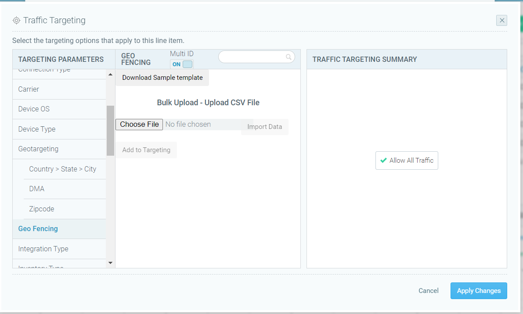This screenshot has height=314, width=523.
Task: Select Device OS parameter
Action: click(59, 109)
